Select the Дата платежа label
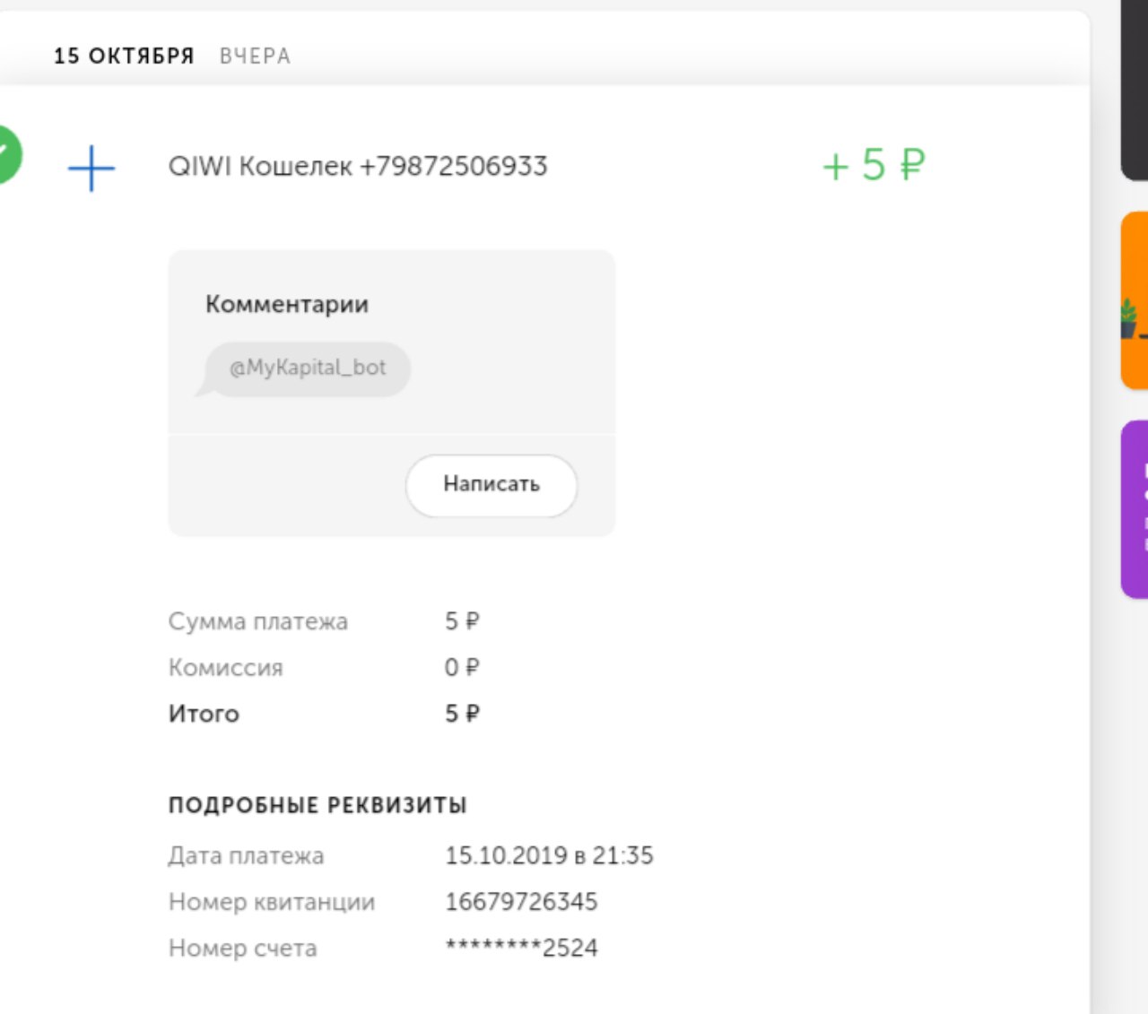 click(x=247, y=856)
